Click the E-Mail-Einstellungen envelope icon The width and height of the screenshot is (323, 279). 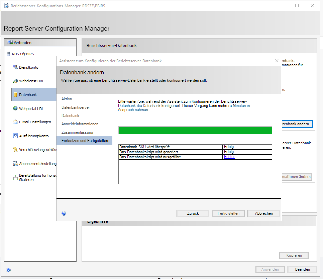click(15, 122)
